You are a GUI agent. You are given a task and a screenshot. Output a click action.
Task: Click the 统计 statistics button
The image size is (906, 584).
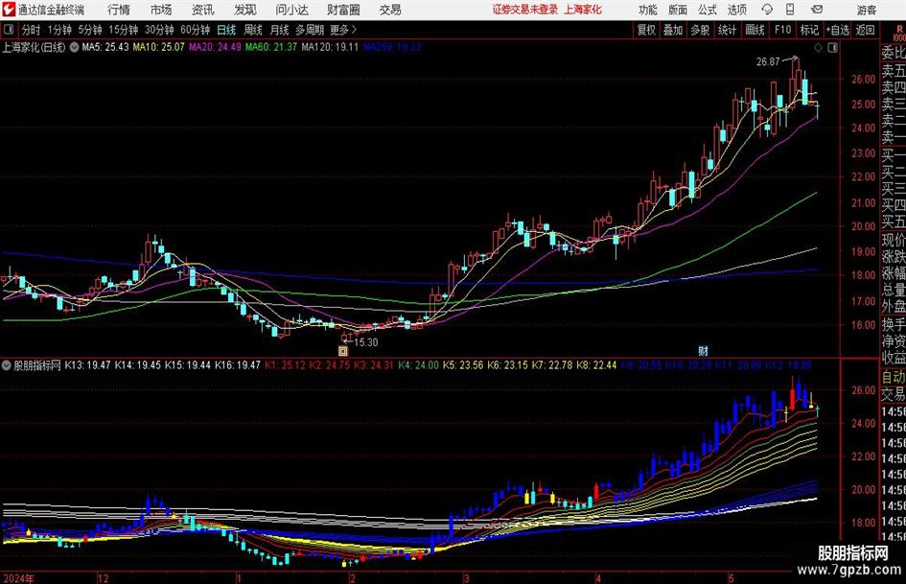click(728, 30)
